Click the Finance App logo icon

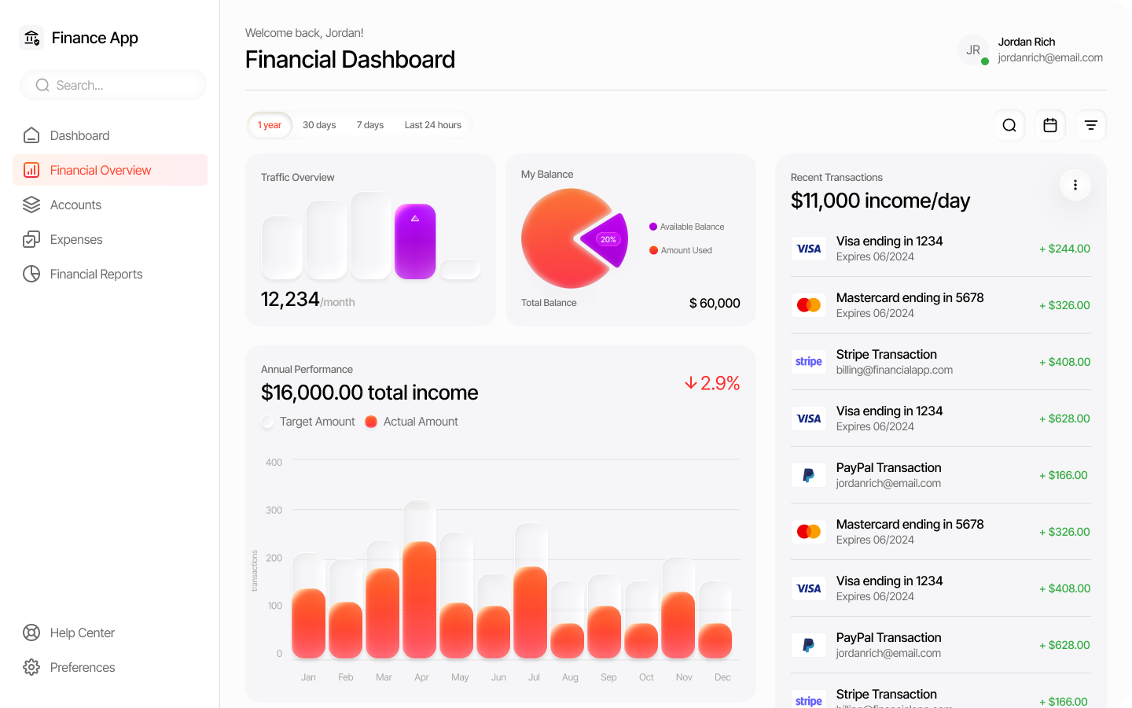point(31,38)
